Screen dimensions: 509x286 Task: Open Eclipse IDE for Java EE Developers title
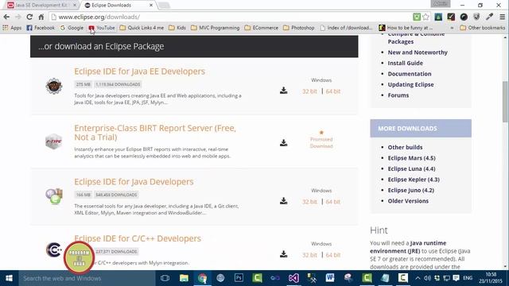pos(140,71)
